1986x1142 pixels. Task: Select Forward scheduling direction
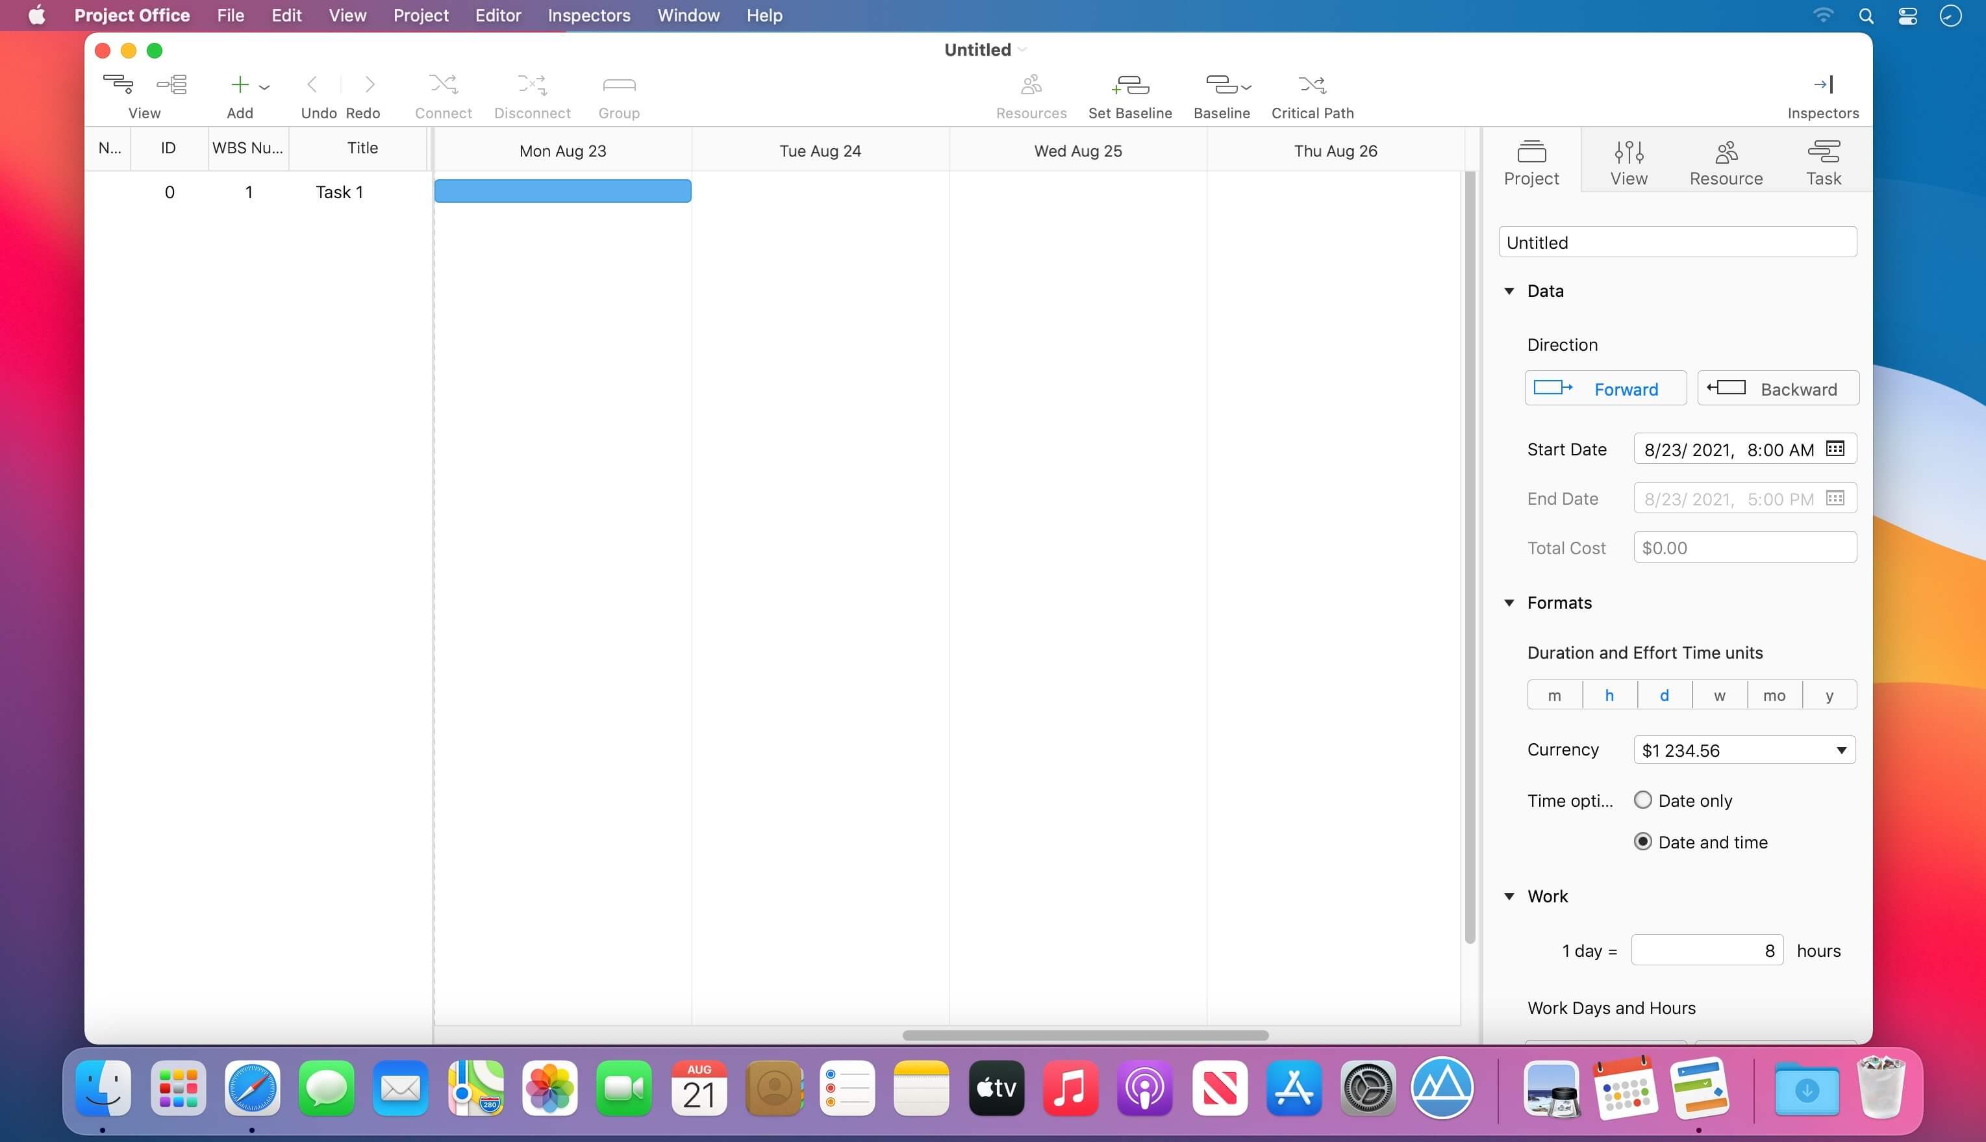point(1605,388)
